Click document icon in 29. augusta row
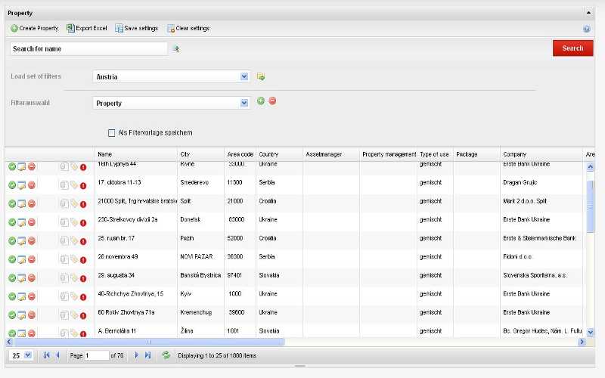Image resolution: width=605 pixels, height=378 pixels. point(64,277)
